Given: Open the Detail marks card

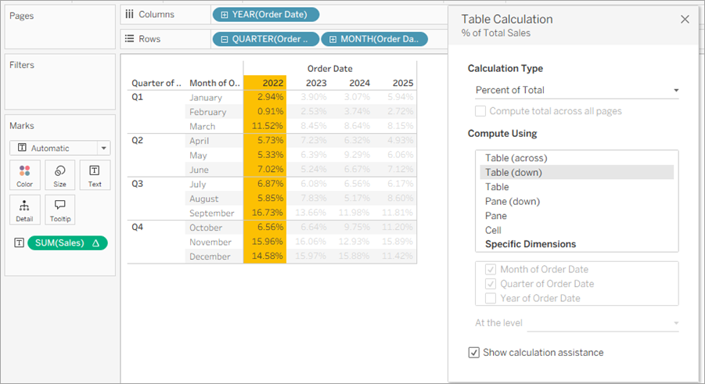Looking at the screenshot, I should pyautogui.click(x=25, y=210).
